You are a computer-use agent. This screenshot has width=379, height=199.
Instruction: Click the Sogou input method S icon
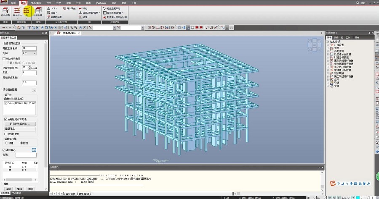tap(333, 184)
